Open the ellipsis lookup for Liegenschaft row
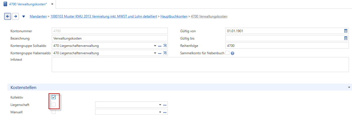This screenshot has height=115, width=352. 165,105
